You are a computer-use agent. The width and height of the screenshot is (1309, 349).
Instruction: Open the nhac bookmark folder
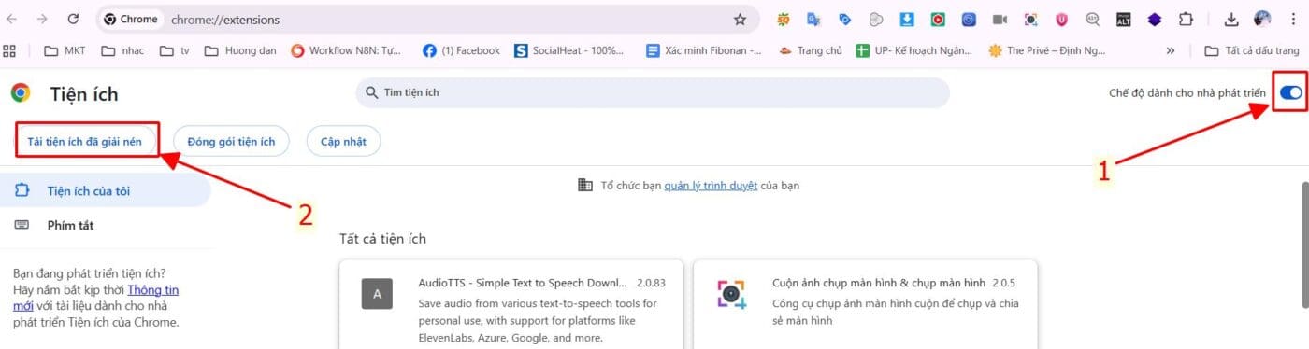pos(122,50)
